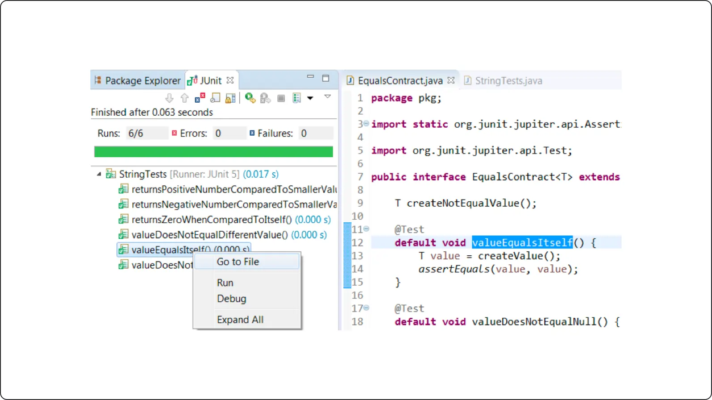Click the green test progress bar
712x400 pixels.
click(213, 152)
